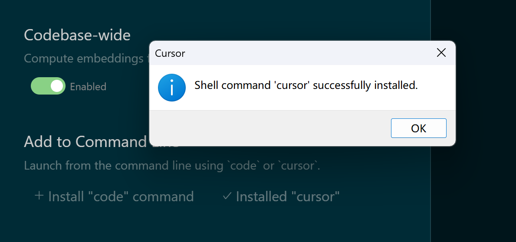Click the checkmark icon beside Installed "cursor"
Screen dimensions: 516x242
227,196
